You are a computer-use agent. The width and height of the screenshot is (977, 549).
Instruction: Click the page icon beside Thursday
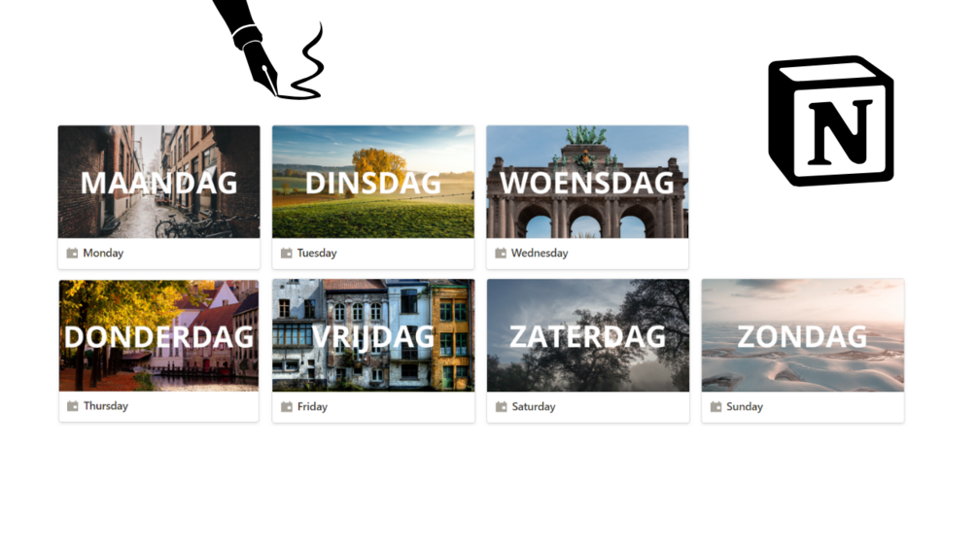73,406
